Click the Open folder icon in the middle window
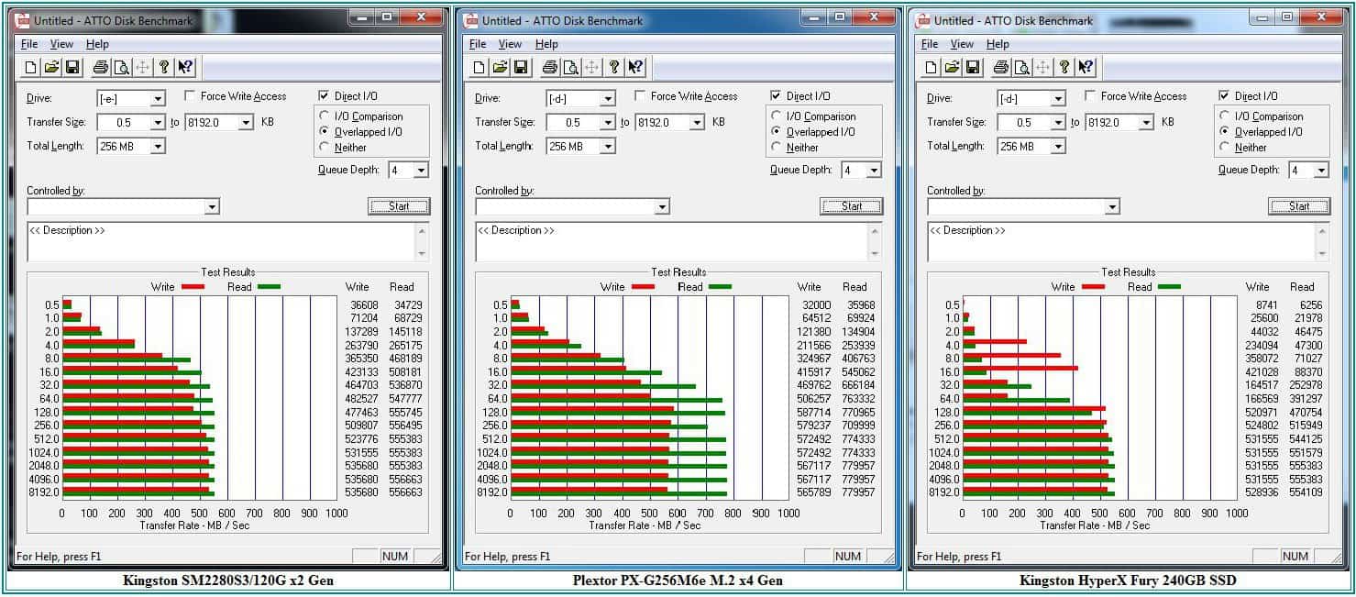The image size is (1356, 597). (500, 67)
